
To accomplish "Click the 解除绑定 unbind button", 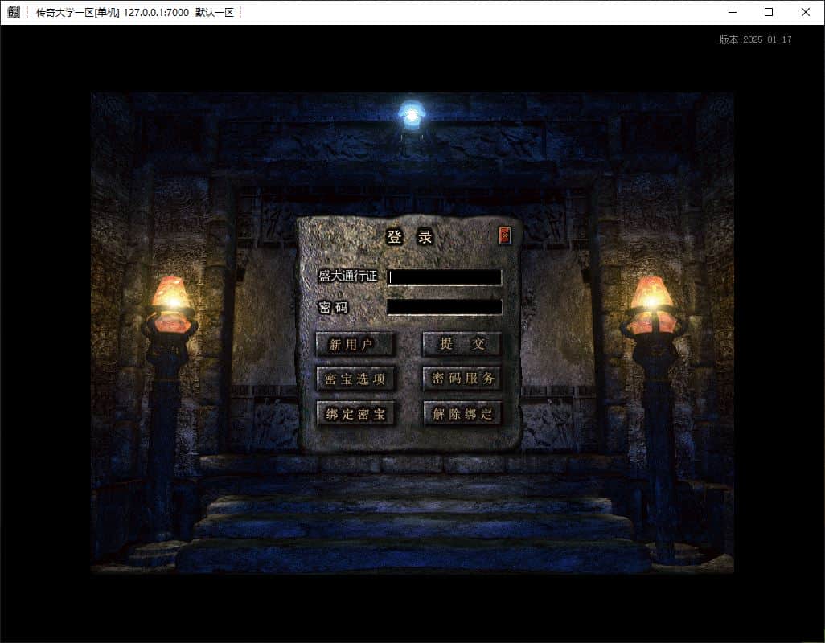I will pos(462,414).
